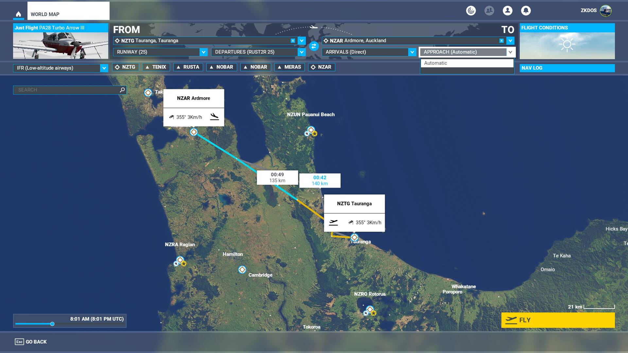Image resolution: width=628 pixels, height=353 pixels.
Task: Select the NZTG Tauranga airport map marker
Action: pos(354,237)
